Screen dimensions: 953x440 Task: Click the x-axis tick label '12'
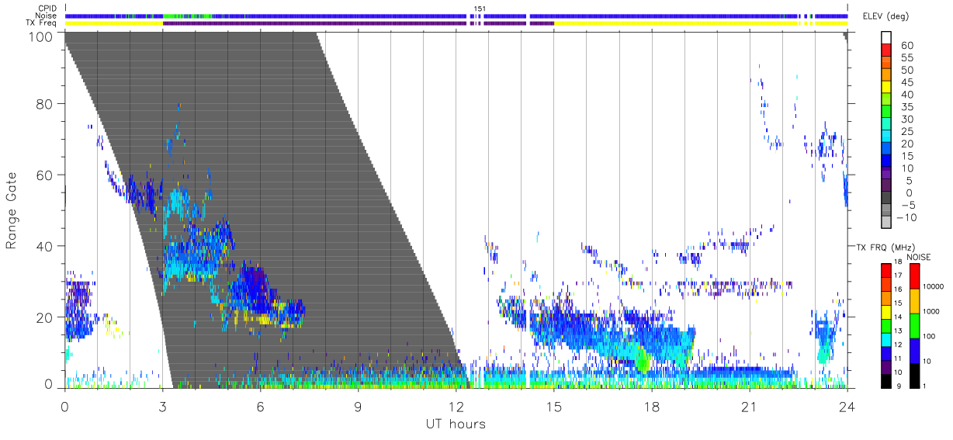(456, 407)
